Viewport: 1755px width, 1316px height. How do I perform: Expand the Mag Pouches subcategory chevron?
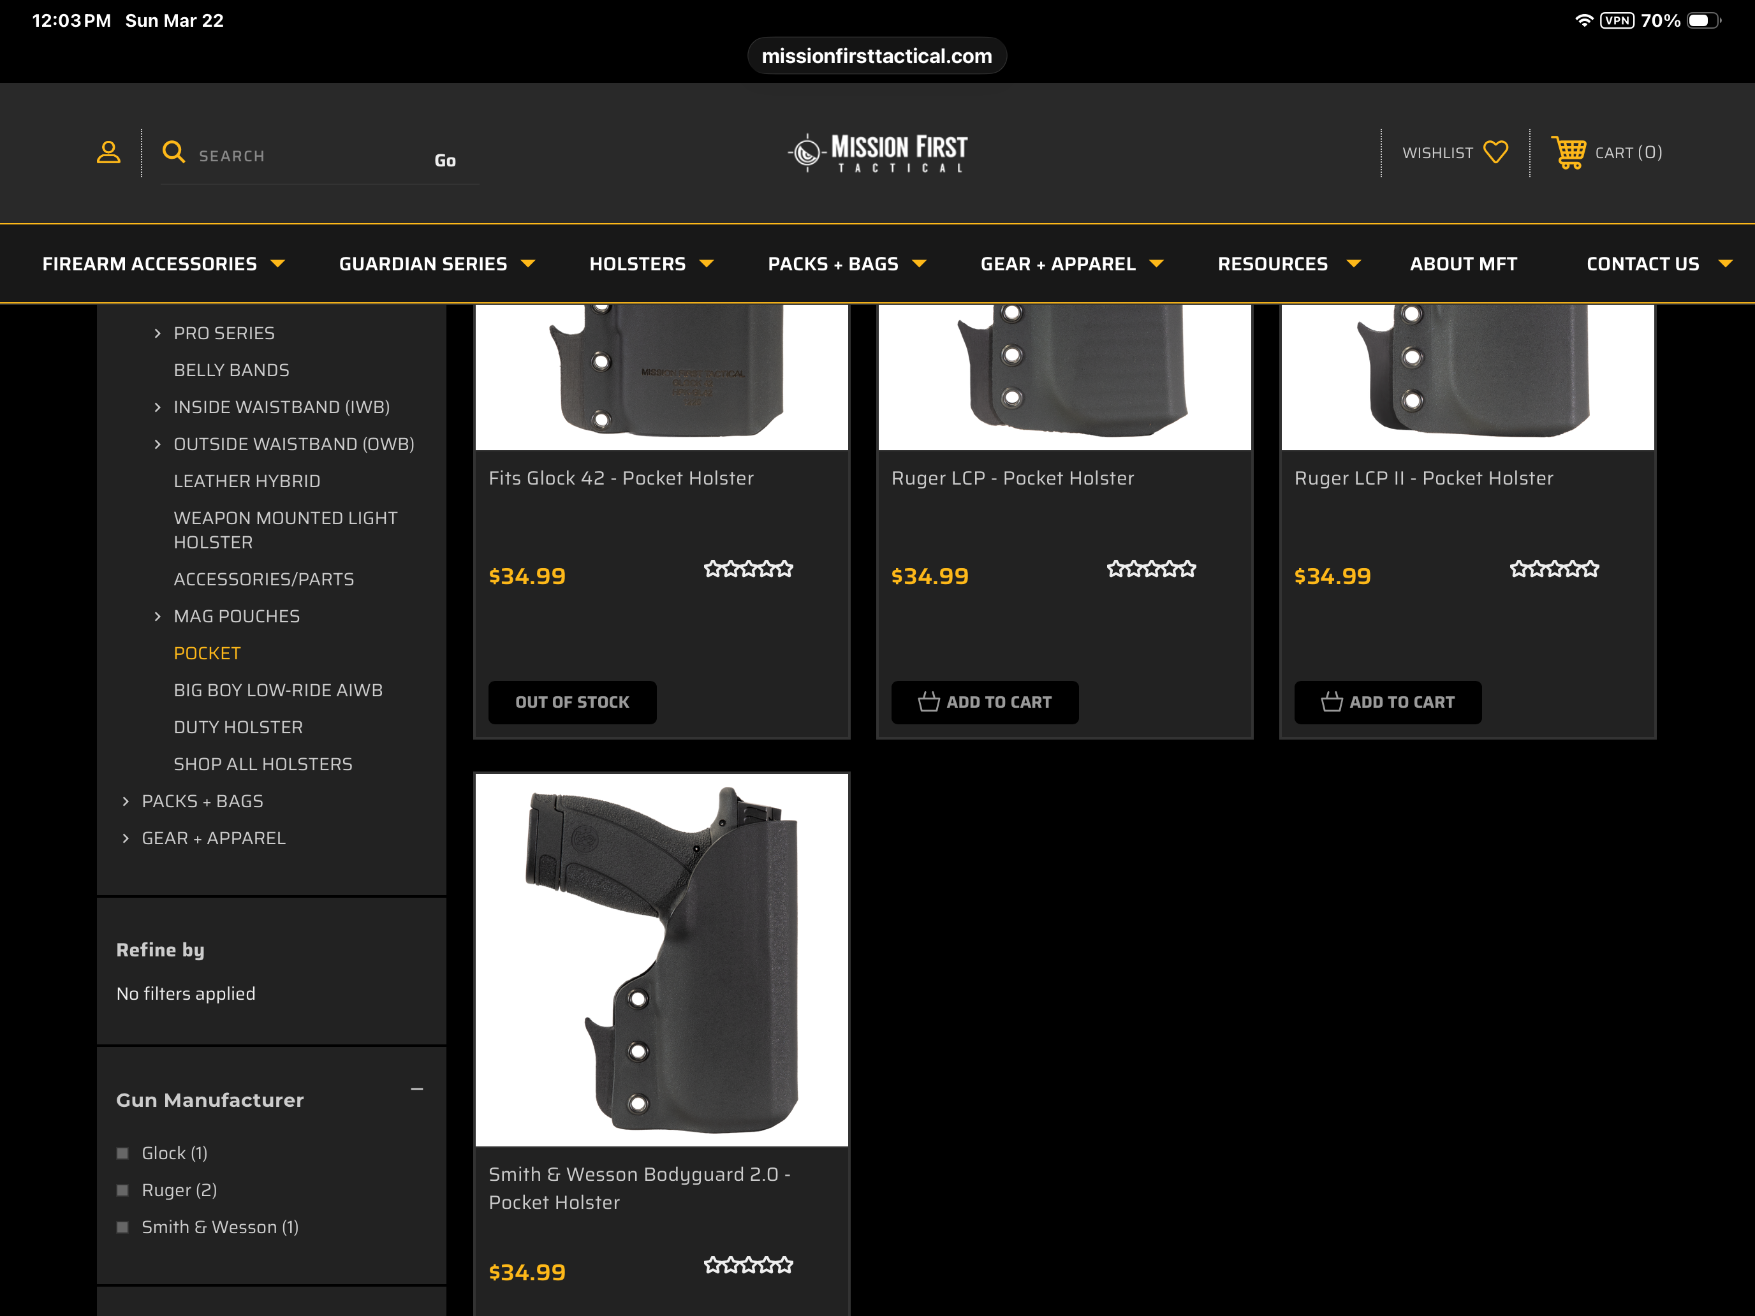click(157, 617)
